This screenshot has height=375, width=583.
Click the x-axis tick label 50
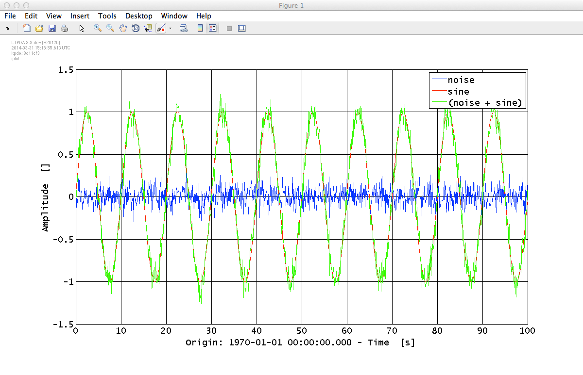coord(302,331)
